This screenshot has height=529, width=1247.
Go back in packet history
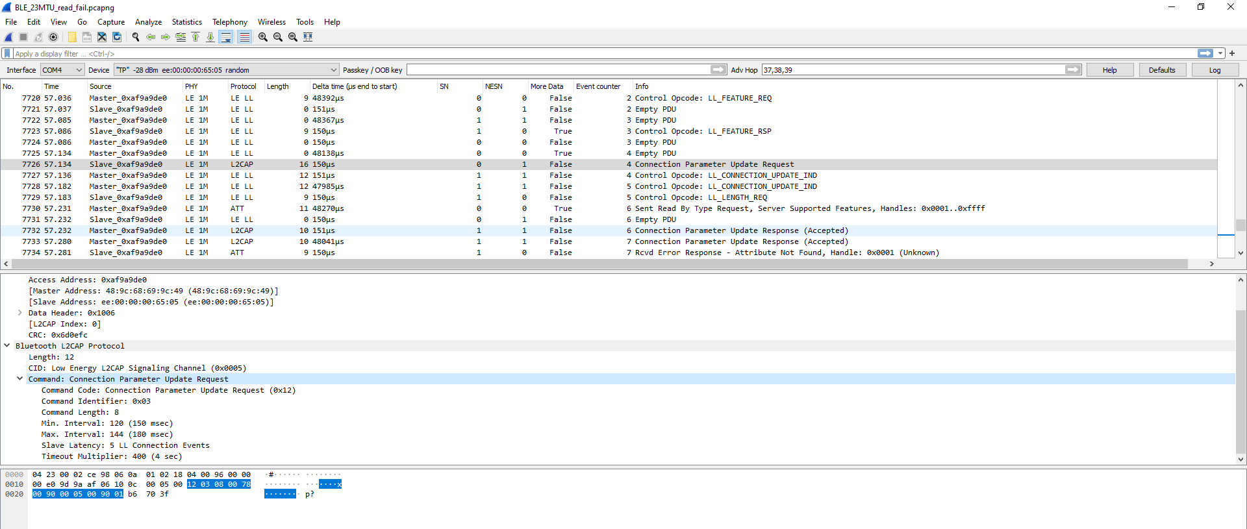(x=151, y=37)
